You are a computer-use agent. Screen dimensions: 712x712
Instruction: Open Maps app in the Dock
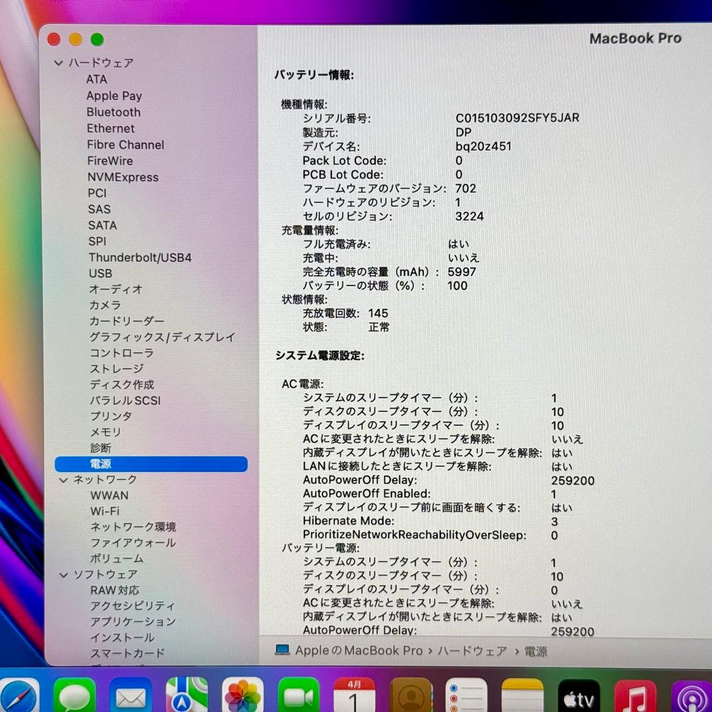[187, 695]
